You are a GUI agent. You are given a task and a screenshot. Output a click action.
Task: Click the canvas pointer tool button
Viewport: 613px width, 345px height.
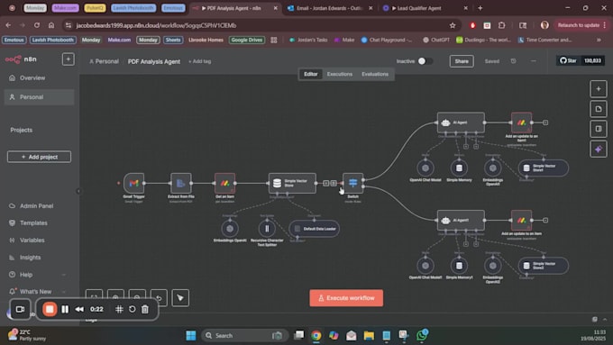(x=180, y=298)
